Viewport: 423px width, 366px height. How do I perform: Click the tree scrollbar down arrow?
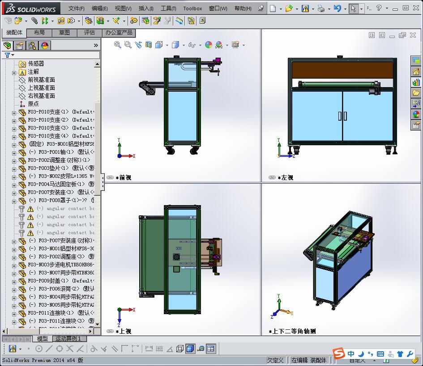[x=98, y=324]
